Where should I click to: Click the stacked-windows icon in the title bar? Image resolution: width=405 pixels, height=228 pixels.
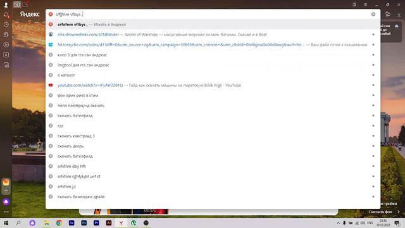354,4
